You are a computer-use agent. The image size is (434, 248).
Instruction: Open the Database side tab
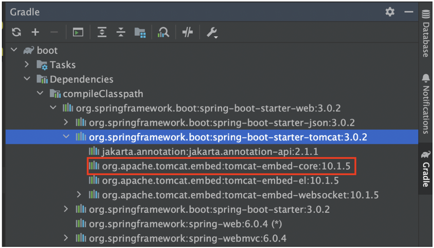(426, 33)
